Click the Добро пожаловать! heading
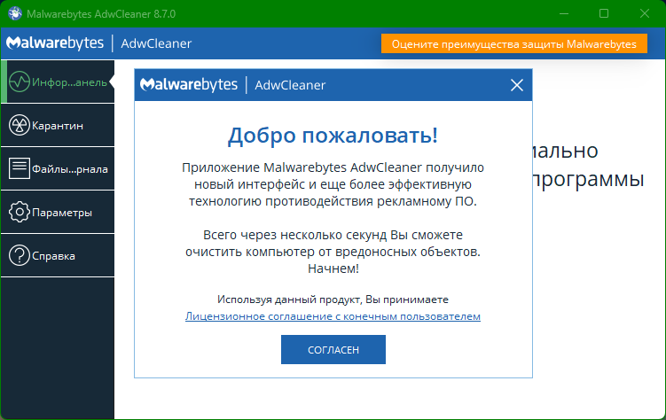Image resolution: width=666 pixels, height=420 pixels. (x=333, y=136)
